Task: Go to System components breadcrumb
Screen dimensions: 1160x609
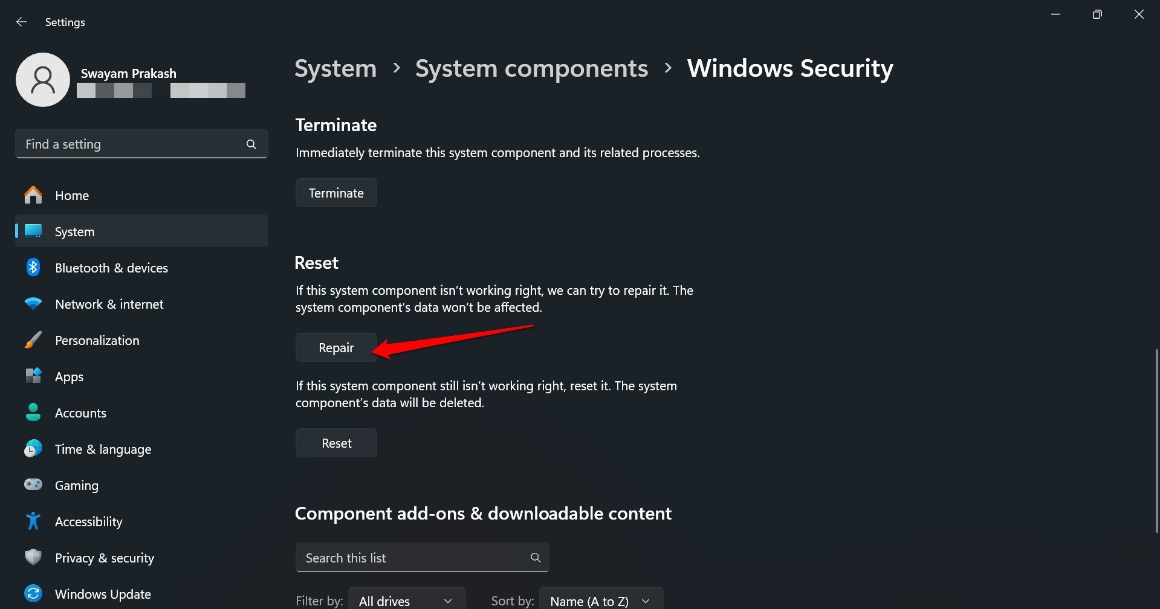Action: [x=531, y=69]
